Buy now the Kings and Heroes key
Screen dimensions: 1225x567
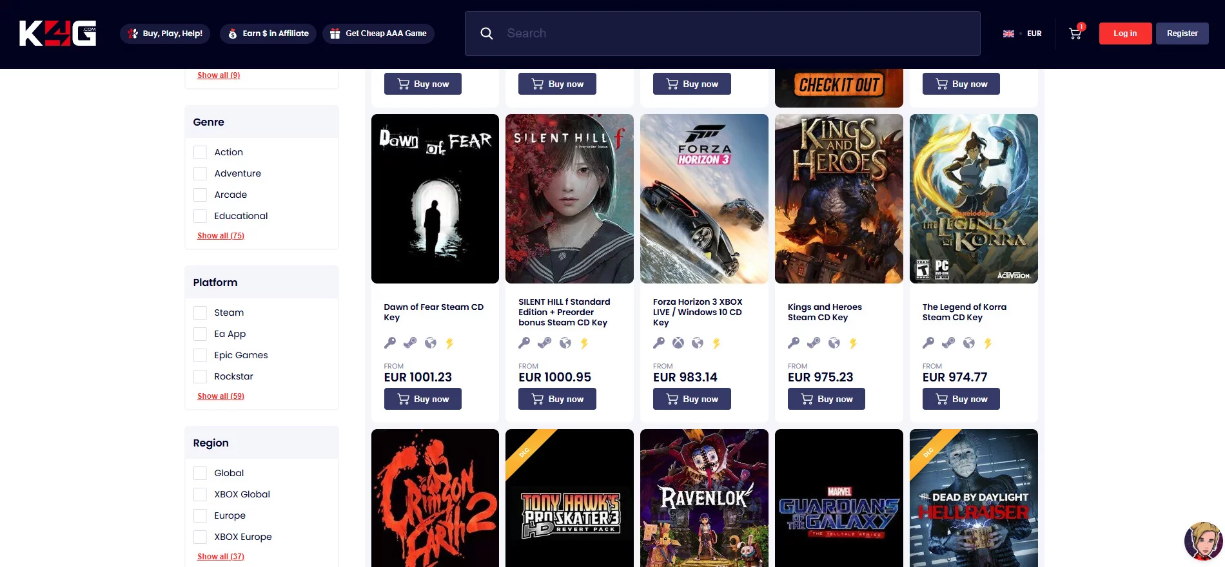(827, 399)
